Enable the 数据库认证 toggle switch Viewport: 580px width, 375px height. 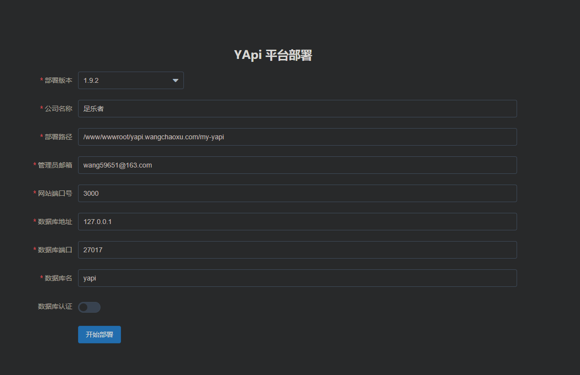[x=89, y=307]
